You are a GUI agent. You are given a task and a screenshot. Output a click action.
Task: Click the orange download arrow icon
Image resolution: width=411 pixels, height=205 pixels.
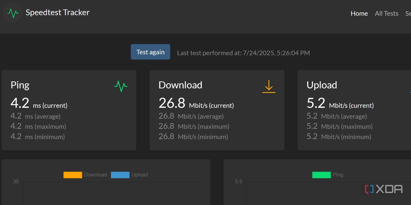[x=269, y=86]
